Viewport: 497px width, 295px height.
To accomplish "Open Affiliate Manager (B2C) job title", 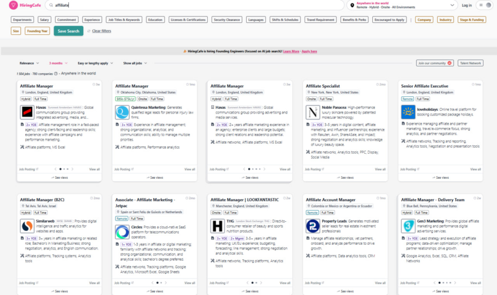I will tap(42, 200).
